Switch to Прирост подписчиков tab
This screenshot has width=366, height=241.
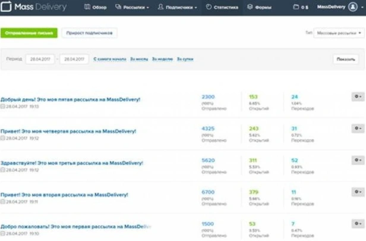(89, 33)
